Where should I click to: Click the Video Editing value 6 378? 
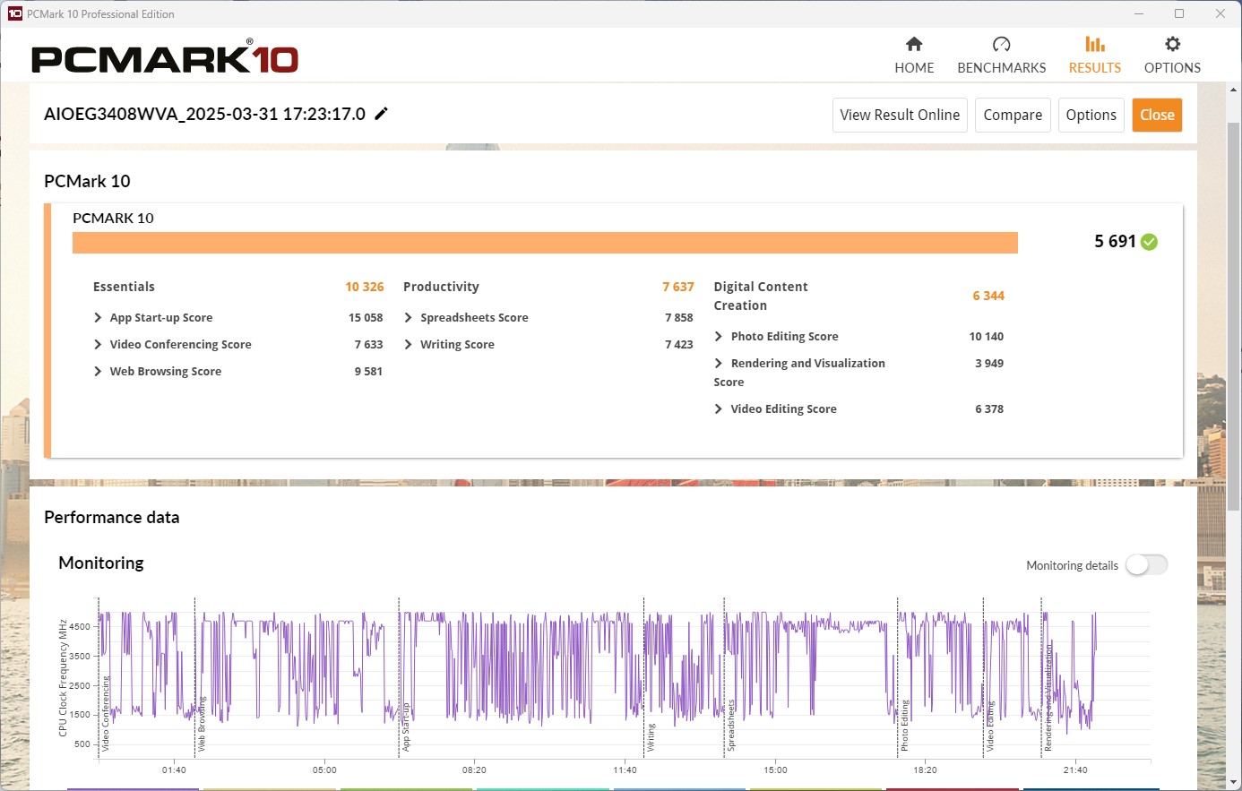989,409
